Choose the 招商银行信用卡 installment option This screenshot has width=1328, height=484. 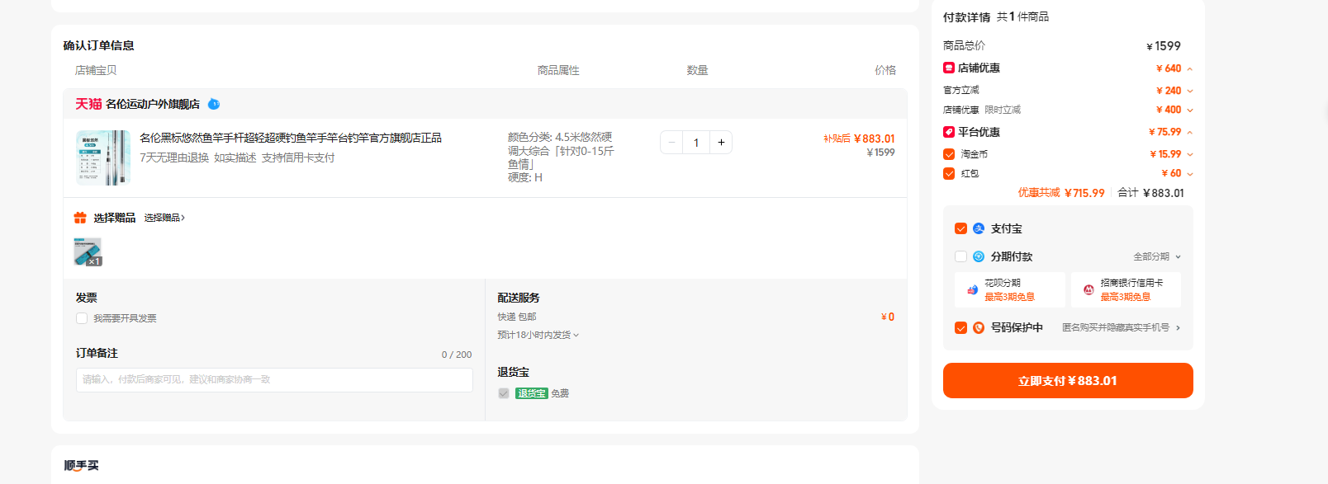(x=1126, y=289)
